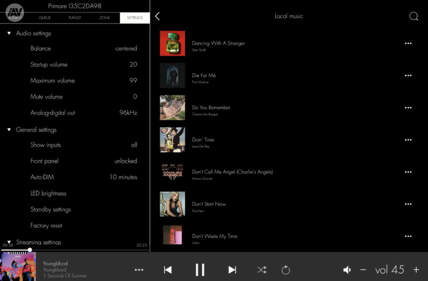The width and height of the screenshot is (428, 281).
Task: Click the vol 45 volume readout
Action: tap(389, 270)
